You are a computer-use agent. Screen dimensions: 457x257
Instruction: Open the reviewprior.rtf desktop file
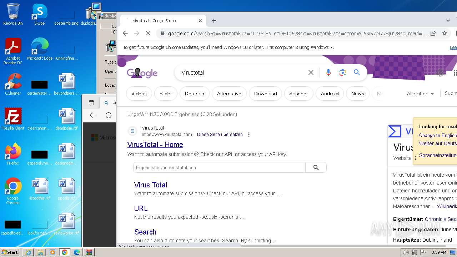click(x=66, y=224)
